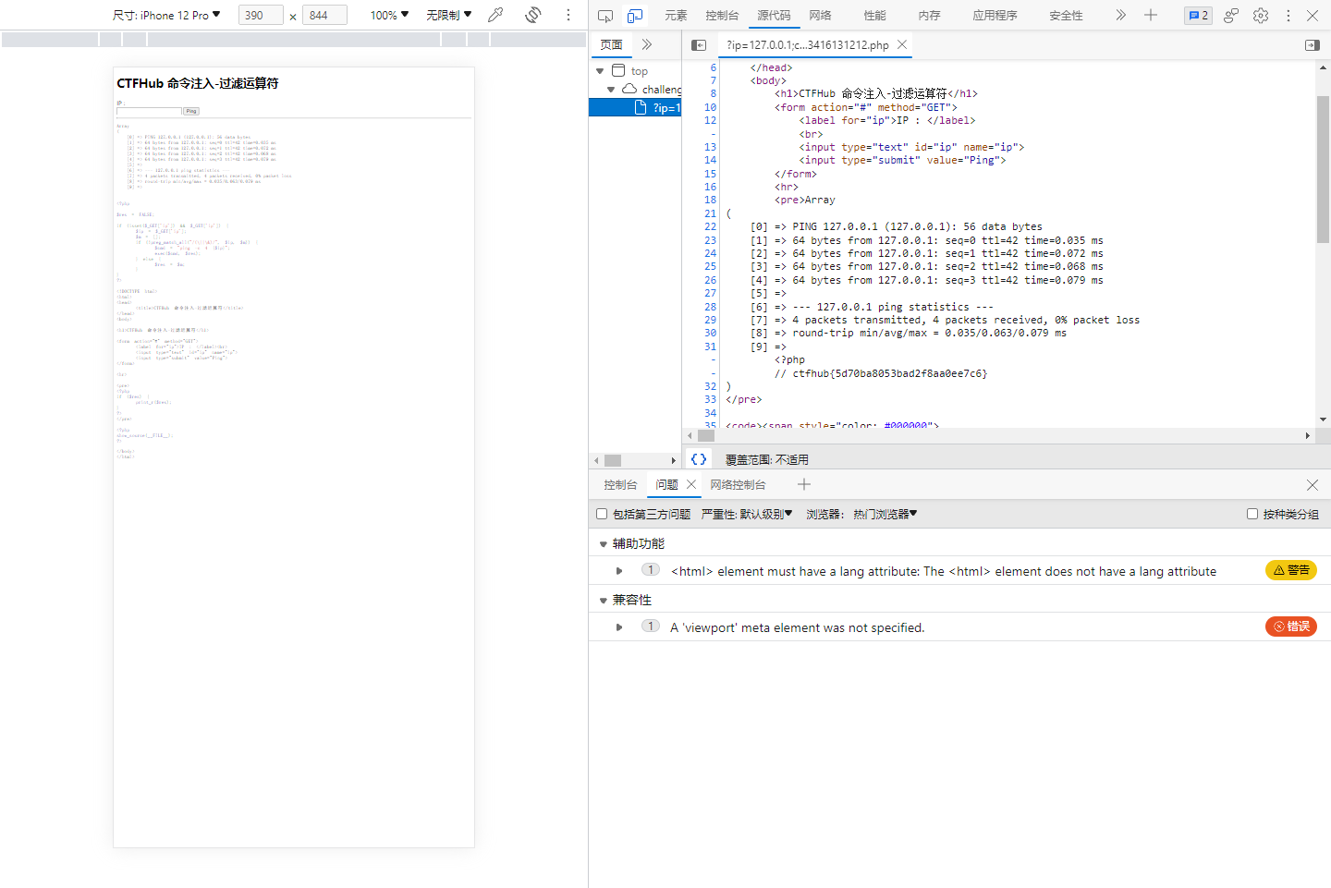Click the rotate device orientation icon
Image resolution: width=1331 pixels, height=888 pixels.
click(533, 15)
